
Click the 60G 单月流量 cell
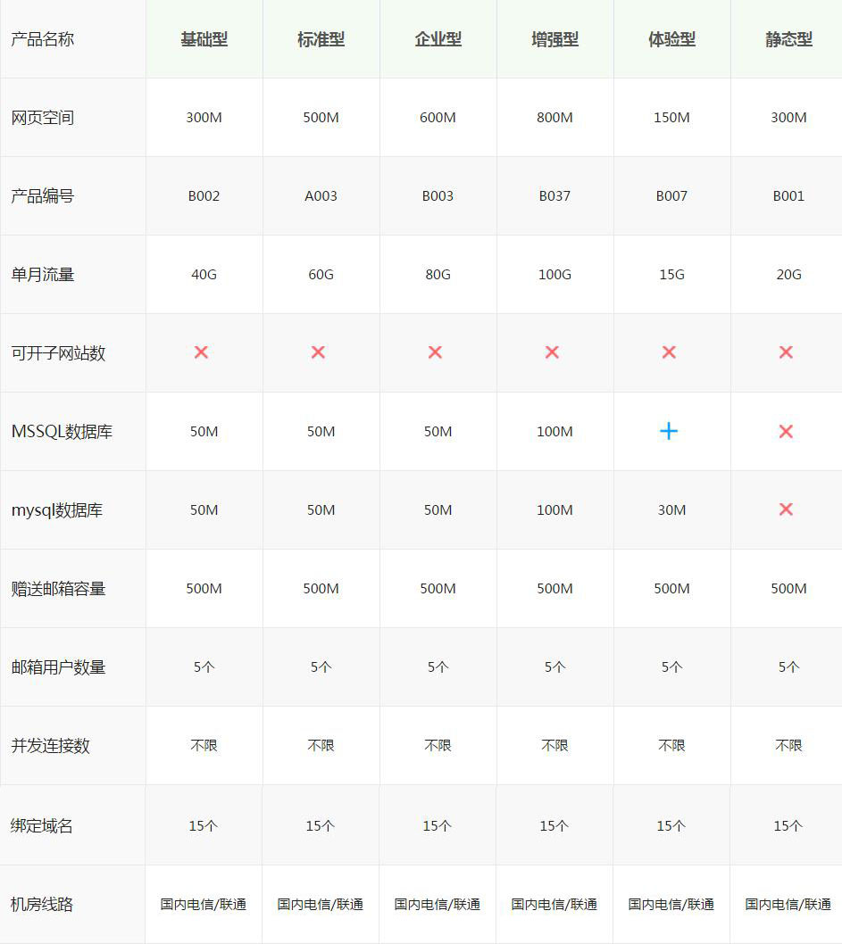pyautogui.click(x=321, y=275)
